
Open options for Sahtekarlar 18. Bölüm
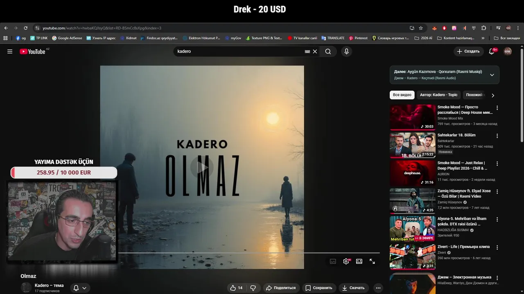coord(497,136)
